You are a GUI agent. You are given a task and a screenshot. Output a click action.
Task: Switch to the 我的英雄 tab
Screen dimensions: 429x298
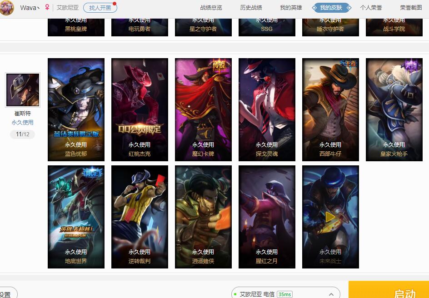click(291, 8)
